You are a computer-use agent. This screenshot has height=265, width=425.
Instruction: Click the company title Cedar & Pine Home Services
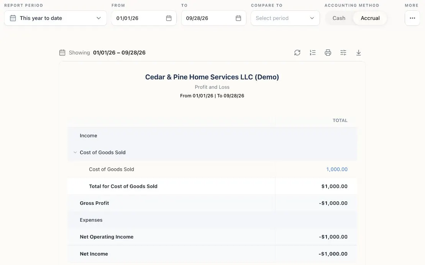pyautogui.click(x=212, y=77)
